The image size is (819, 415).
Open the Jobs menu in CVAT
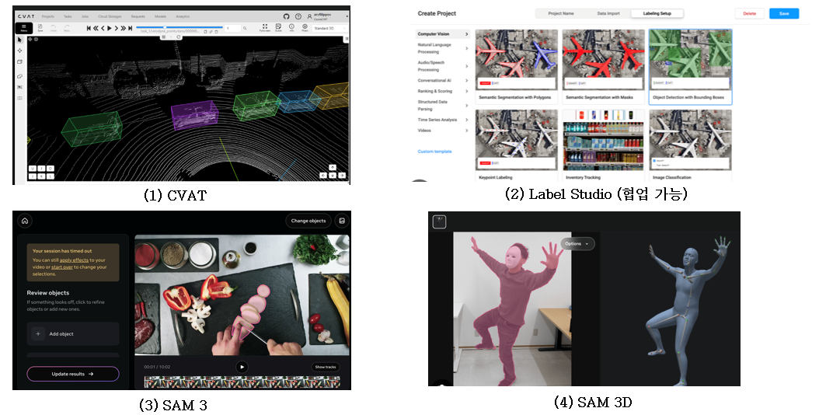[x=85, y=17]
